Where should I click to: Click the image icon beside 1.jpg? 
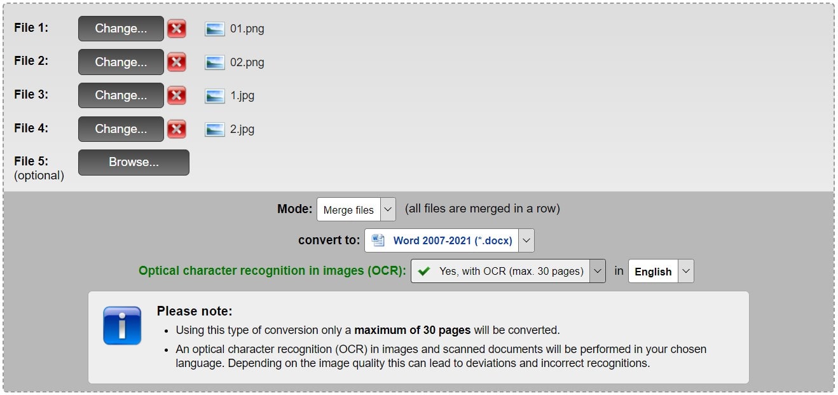215,96
